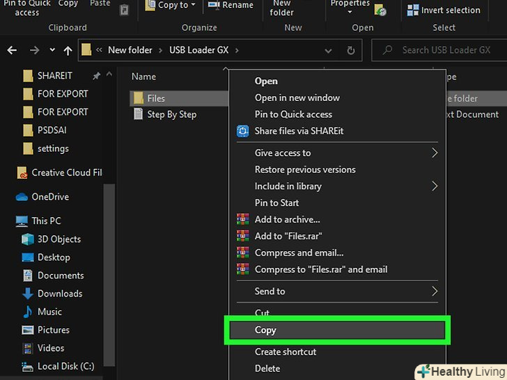Click the Refresh button in address bar
This screenshot has width=507, height=380.
tap(351, 51)
